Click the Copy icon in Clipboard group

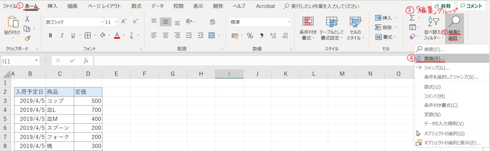click(27, 28)
